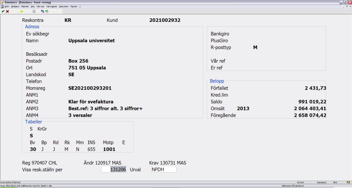This screenshot has width=352, height=188.
Task: Click Reskontra value KR
Action: (x=68, y=20)
